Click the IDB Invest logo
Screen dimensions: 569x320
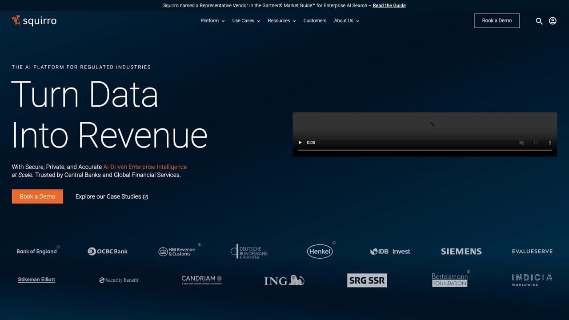tap(390, 252)
